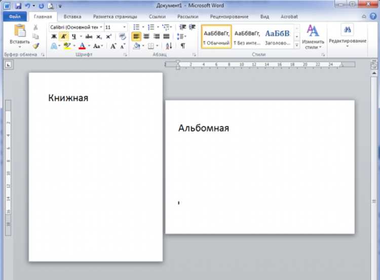Switch to Разметка страницы tab
The width and height of the screenshot is (380, 280).
[x=115, y=17]
